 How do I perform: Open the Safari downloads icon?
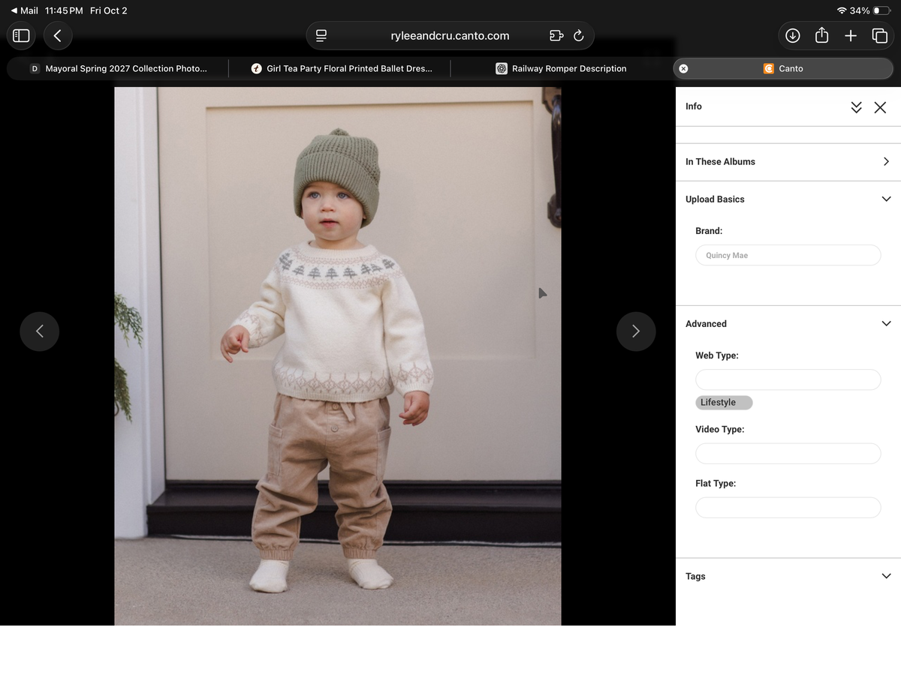point(792,35)
